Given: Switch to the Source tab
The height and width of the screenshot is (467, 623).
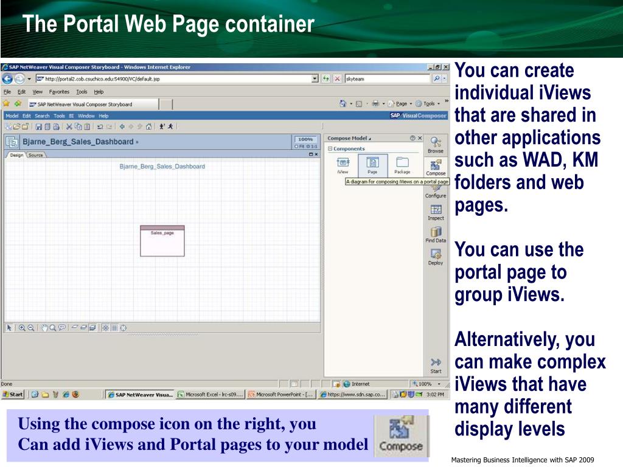Looking at the screenshot, I should coord(36,155).
